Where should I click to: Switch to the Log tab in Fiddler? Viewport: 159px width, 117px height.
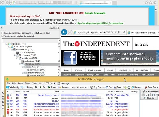pos(145,95)
